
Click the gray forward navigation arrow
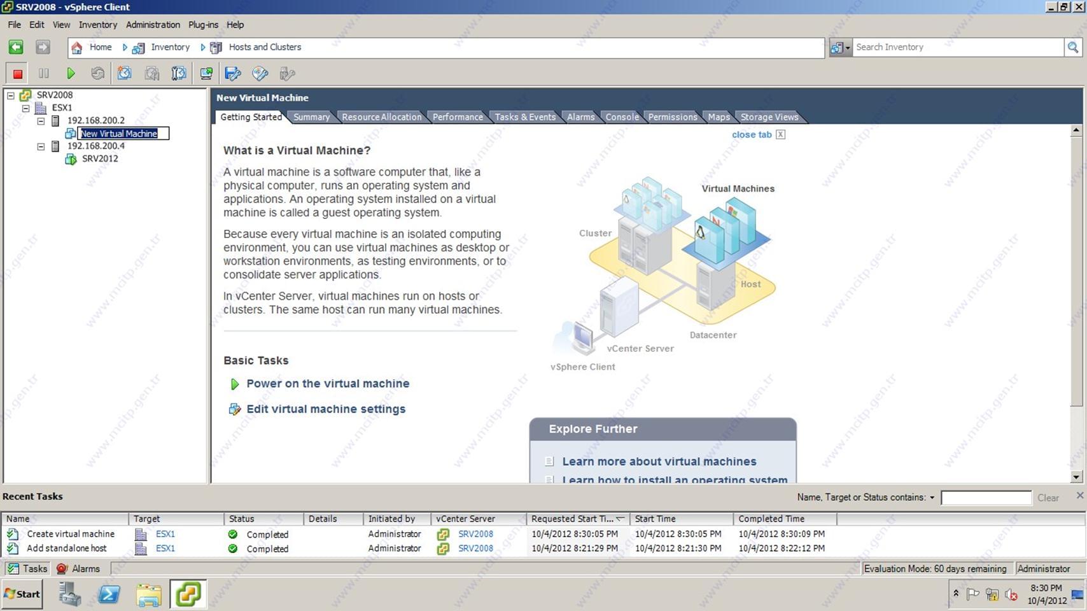43,47
